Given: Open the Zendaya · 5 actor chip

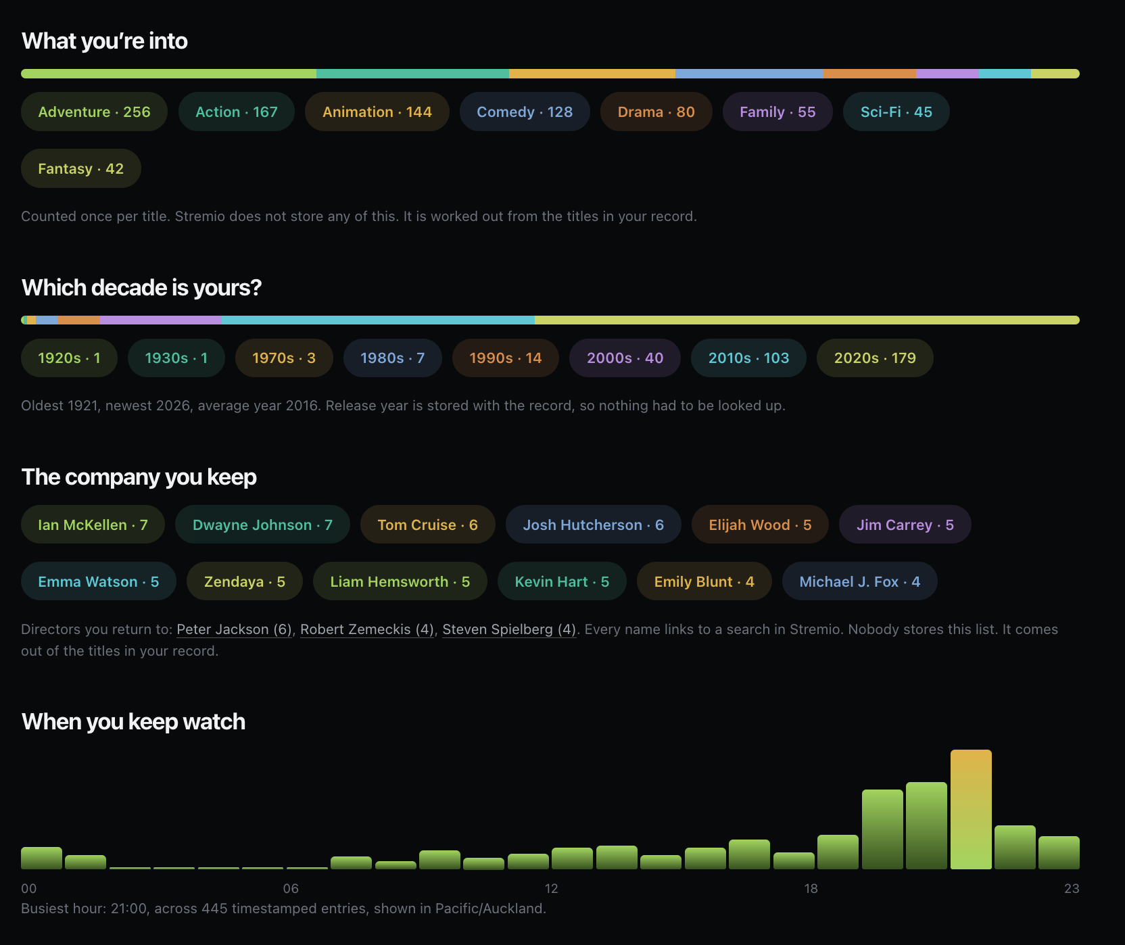Looking at the screenshot, I should coord(245,581).
